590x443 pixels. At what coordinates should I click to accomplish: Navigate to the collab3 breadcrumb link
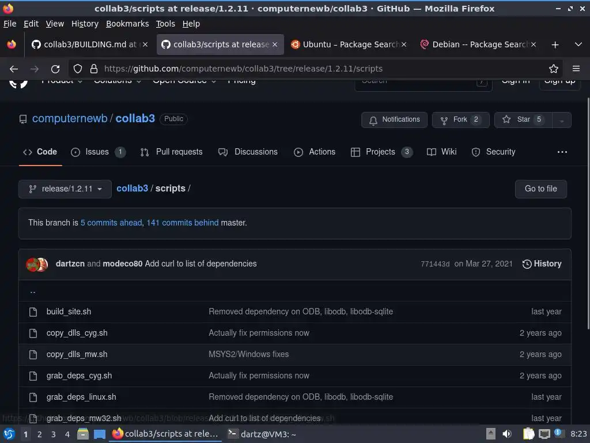tap(133, 189)
